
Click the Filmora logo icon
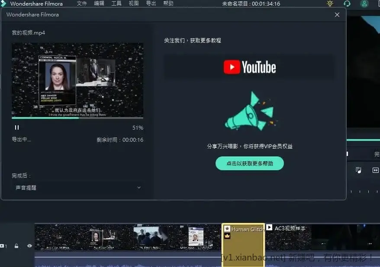(3, 3)
